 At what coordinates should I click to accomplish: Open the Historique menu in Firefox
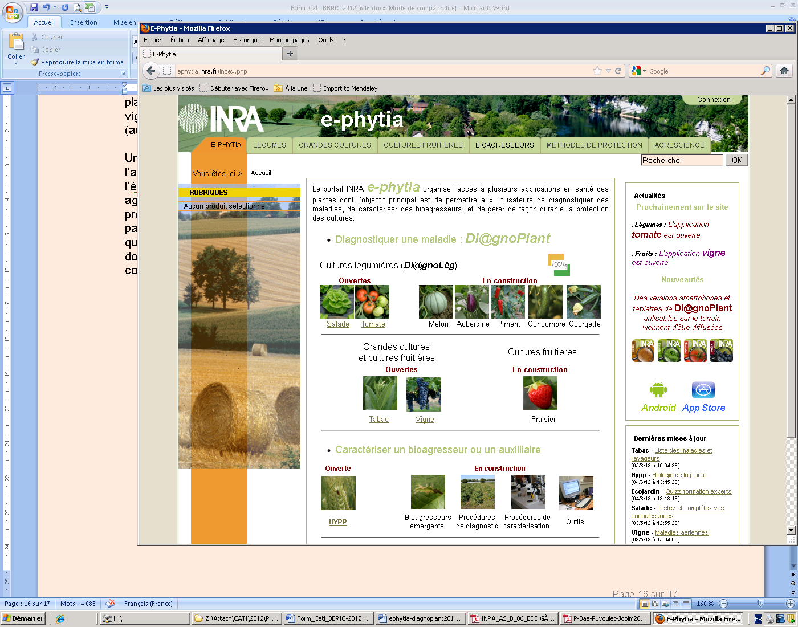pos(247,40)
